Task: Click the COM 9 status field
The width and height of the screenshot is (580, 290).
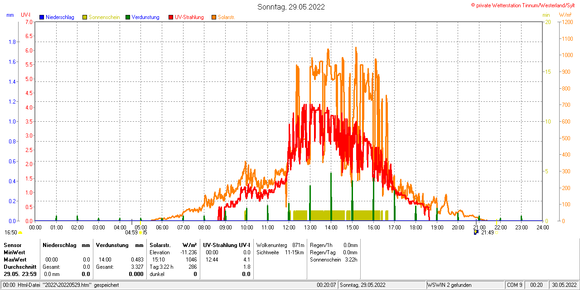Action: 515,285
